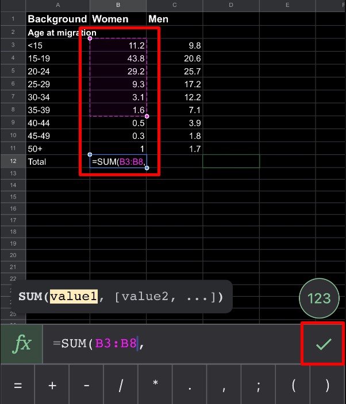Click the Men value 3.9 cell
The image size is (346, 404).
(x=175, y=123)
